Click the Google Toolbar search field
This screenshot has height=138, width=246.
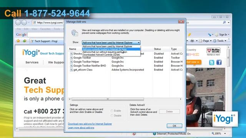click(x=46, y=34)
